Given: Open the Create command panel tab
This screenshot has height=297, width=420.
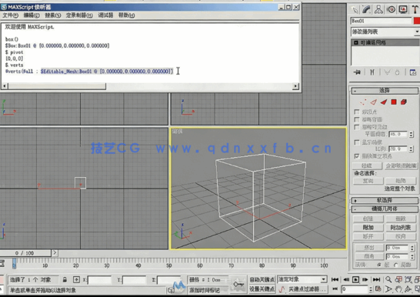Looking at the screenshot, I should [x=355, y=10].
